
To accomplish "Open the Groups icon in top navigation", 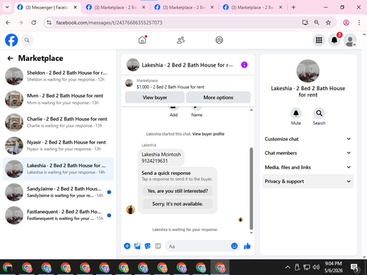I will (x=219, y=40).
